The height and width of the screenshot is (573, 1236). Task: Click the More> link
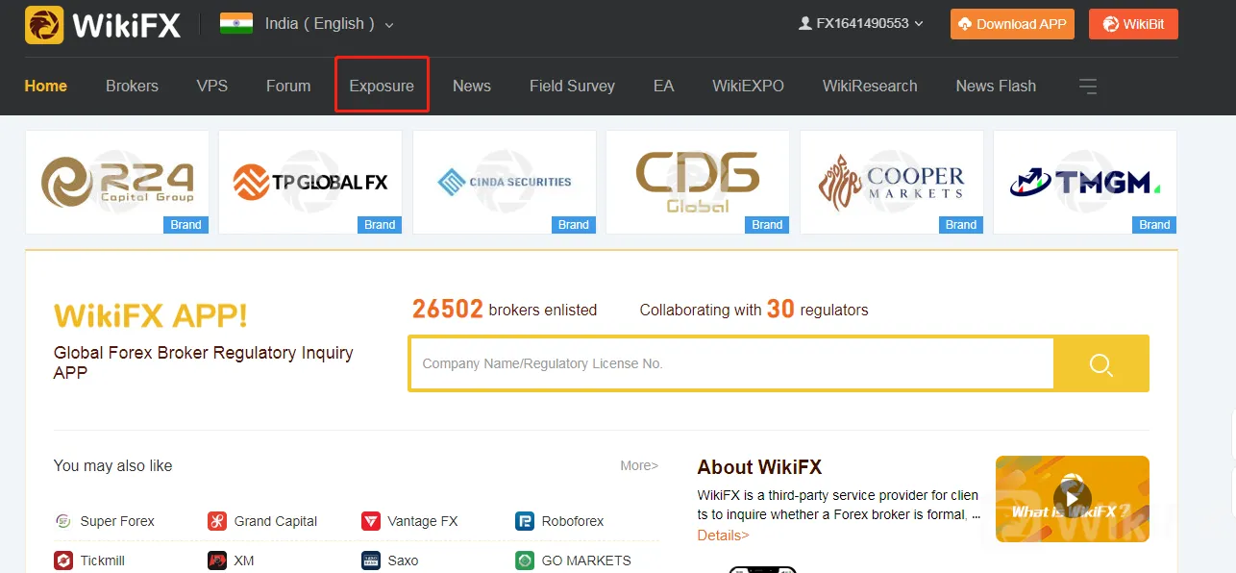639,465
